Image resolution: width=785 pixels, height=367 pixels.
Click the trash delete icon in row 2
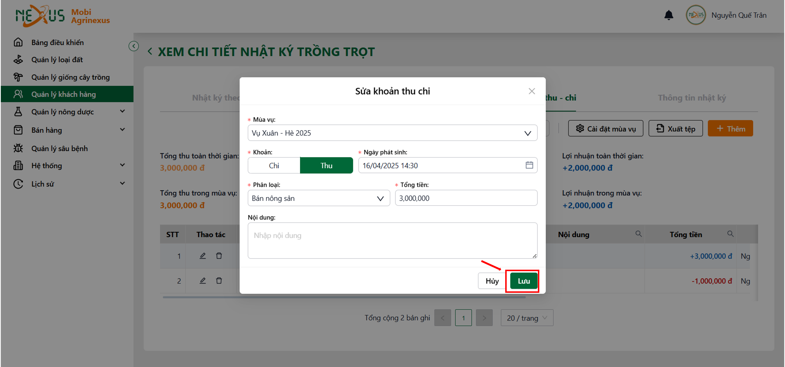pos(219,280)
